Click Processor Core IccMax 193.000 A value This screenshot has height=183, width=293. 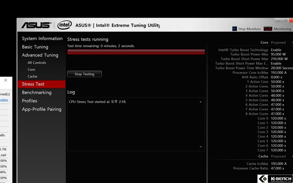(x=279, y=72)
